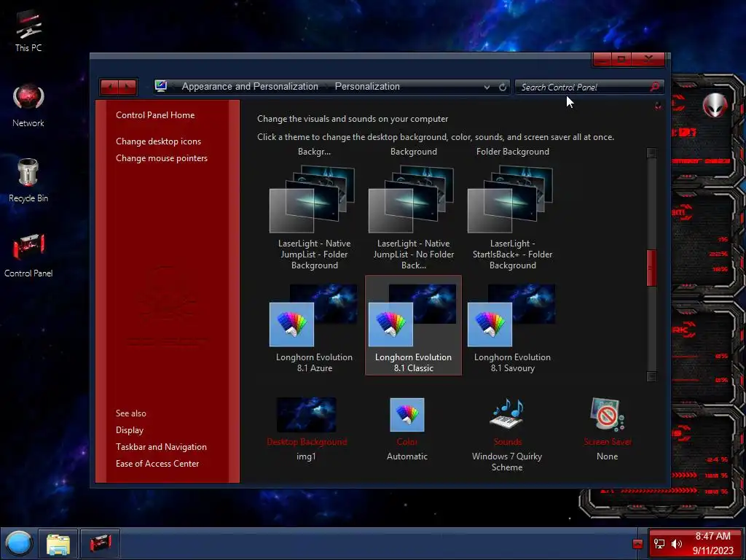Maximize the Personalization window
The image size is (746, 560).
coord(621,59)
